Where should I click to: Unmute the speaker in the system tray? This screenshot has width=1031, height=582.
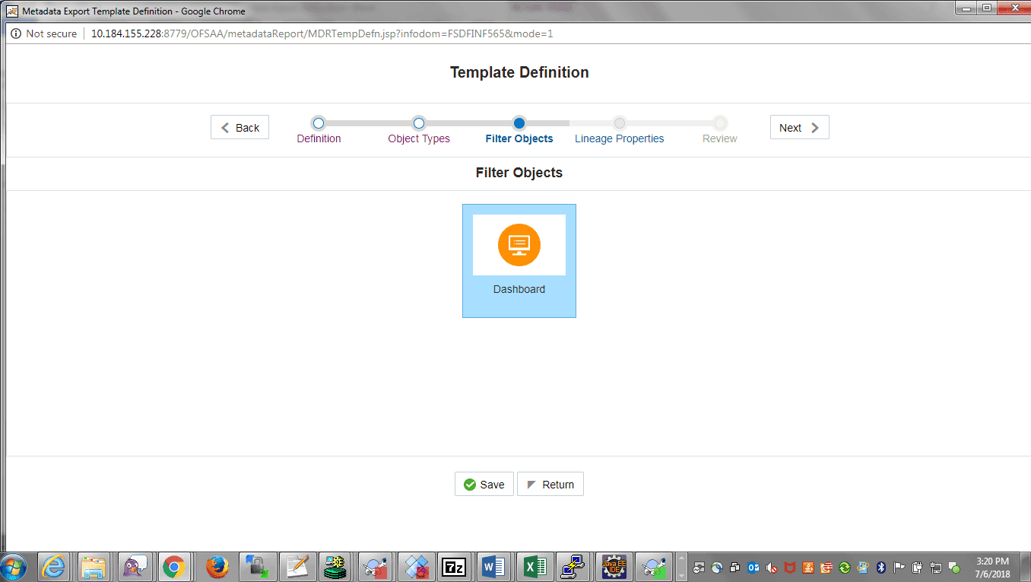770,568
